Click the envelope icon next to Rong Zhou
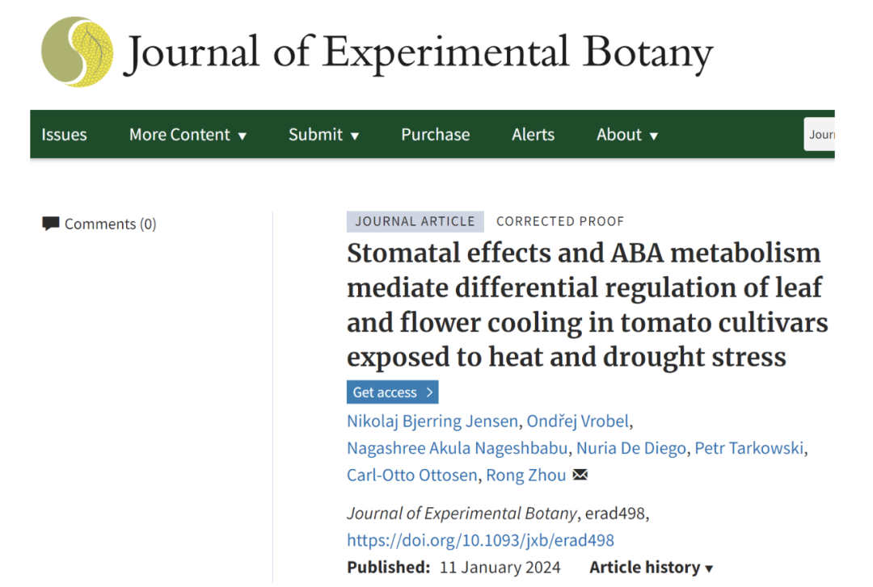The height and width of the screenshot is (587, 873). coord(580,475)
